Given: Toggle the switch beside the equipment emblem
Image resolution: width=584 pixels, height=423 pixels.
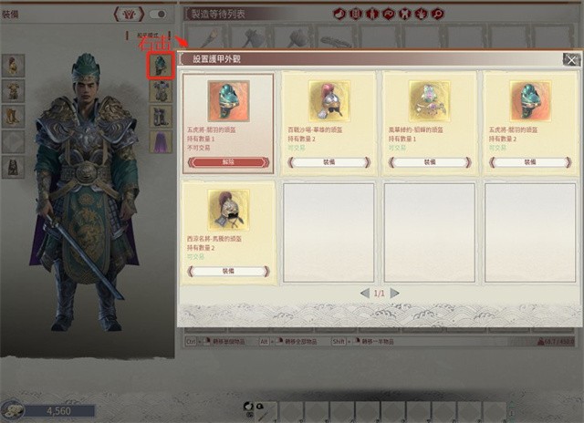Looking at the screenshot, I should click(158, 15).
